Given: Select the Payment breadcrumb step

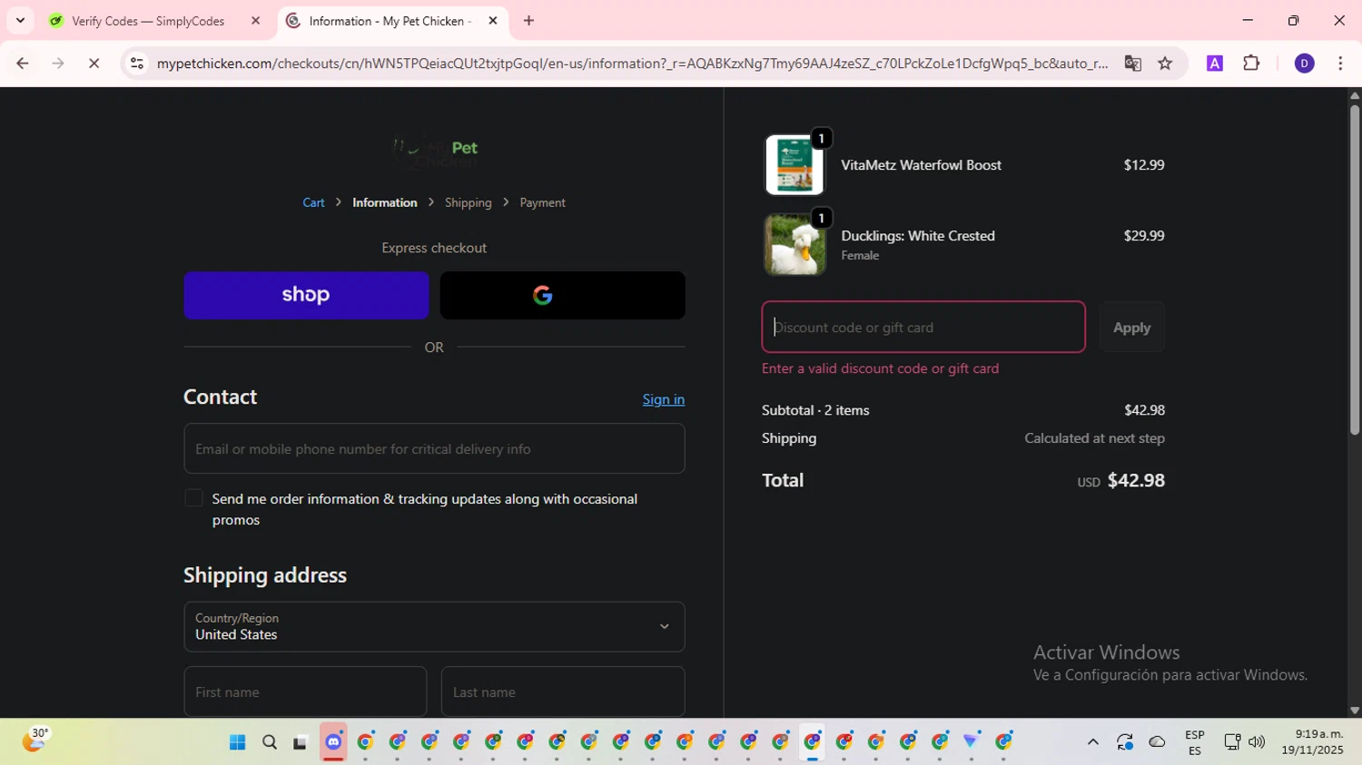Looking at the screenshot, I should tap(542, 202).
